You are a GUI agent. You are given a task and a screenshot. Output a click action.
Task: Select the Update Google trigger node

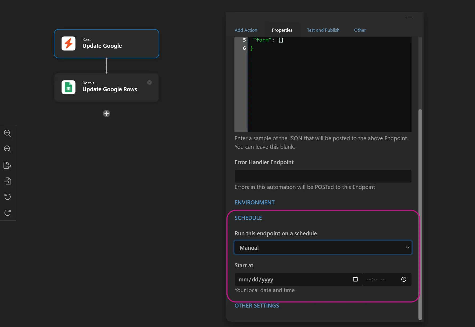[106, 44]
